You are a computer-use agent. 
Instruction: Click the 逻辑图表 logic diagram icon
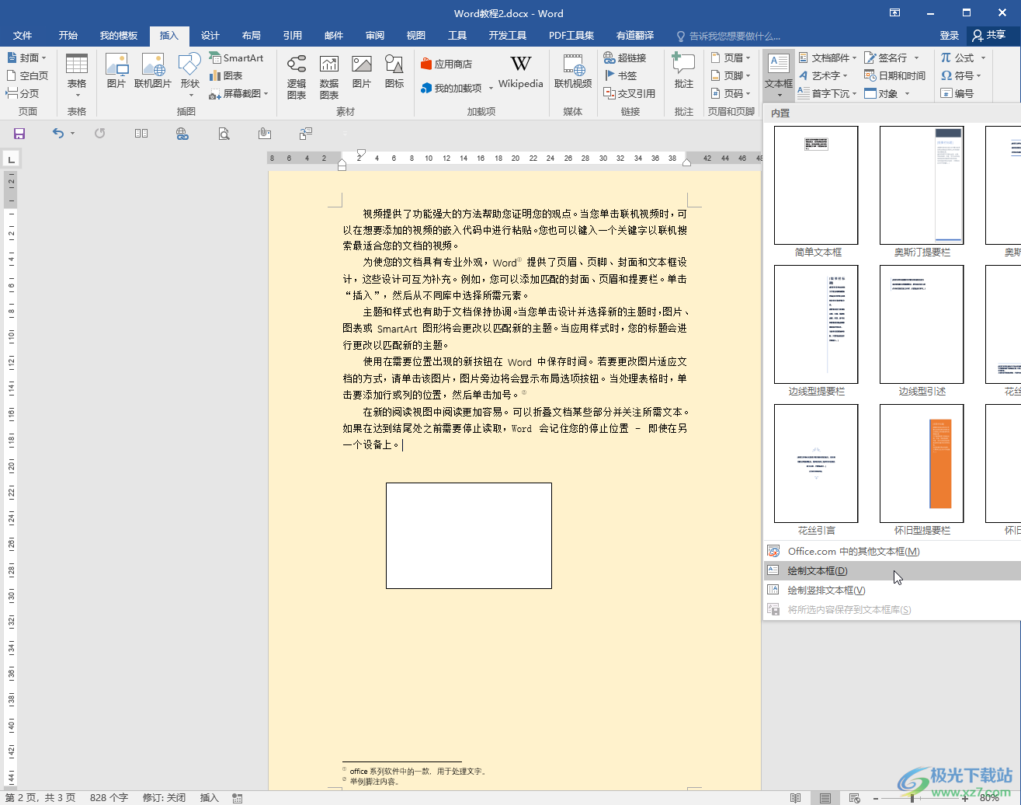297,76
